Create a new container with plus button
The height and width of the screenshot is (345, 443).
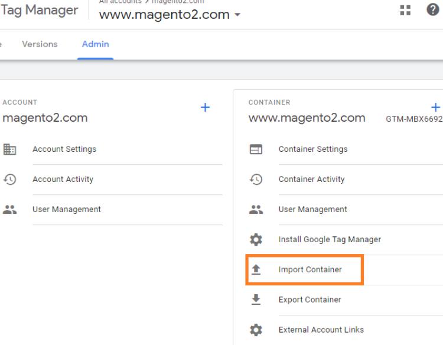(x=436, y=107)
